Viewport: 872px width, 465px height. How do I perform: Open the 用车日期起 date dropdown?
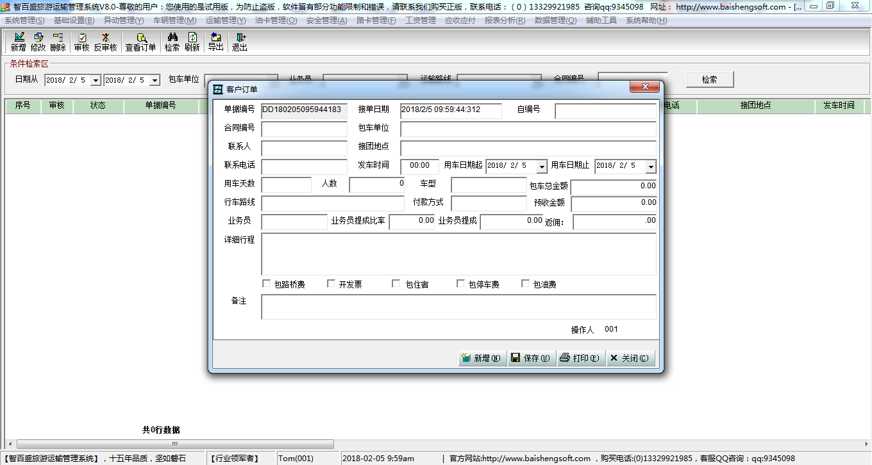[542, 167]
